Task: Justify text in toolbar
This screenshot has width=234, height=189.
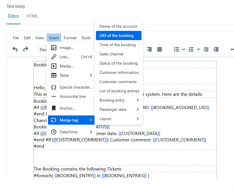Action: (x=159, y=49)
